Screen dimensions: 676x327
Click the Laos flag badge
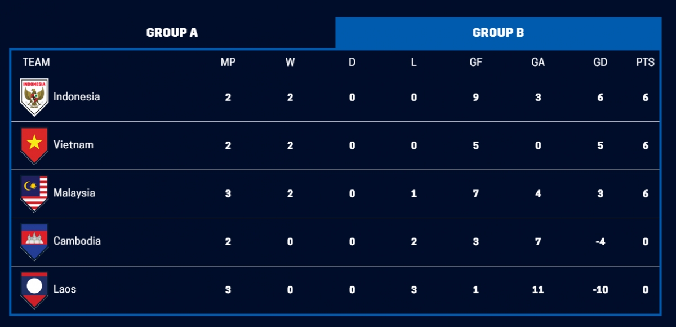[34, 289]
